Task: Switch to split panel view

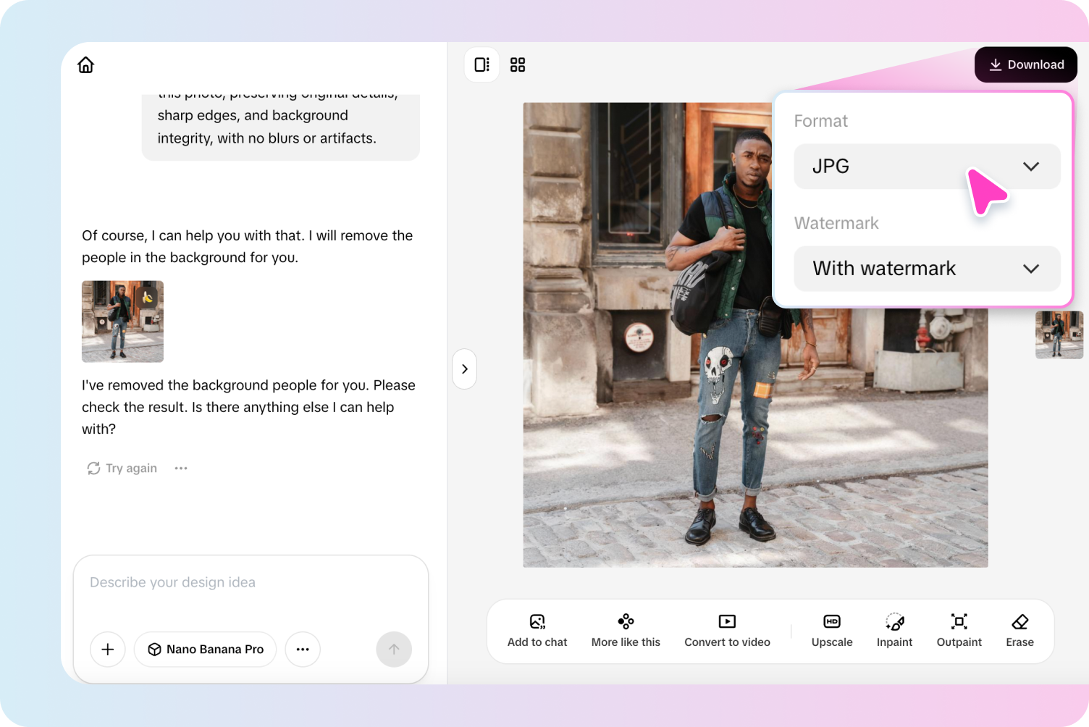Action: (482, 65)
